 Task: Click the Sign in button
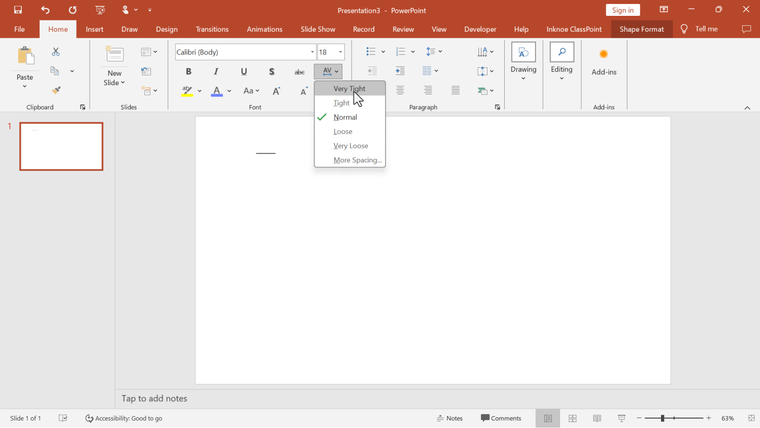pos(622,9)
